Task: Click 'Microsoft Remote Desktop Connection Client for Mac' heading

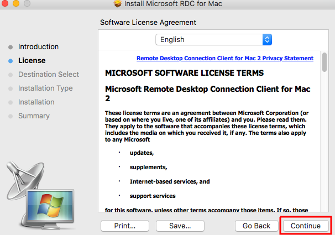Action: pos(208,93)
